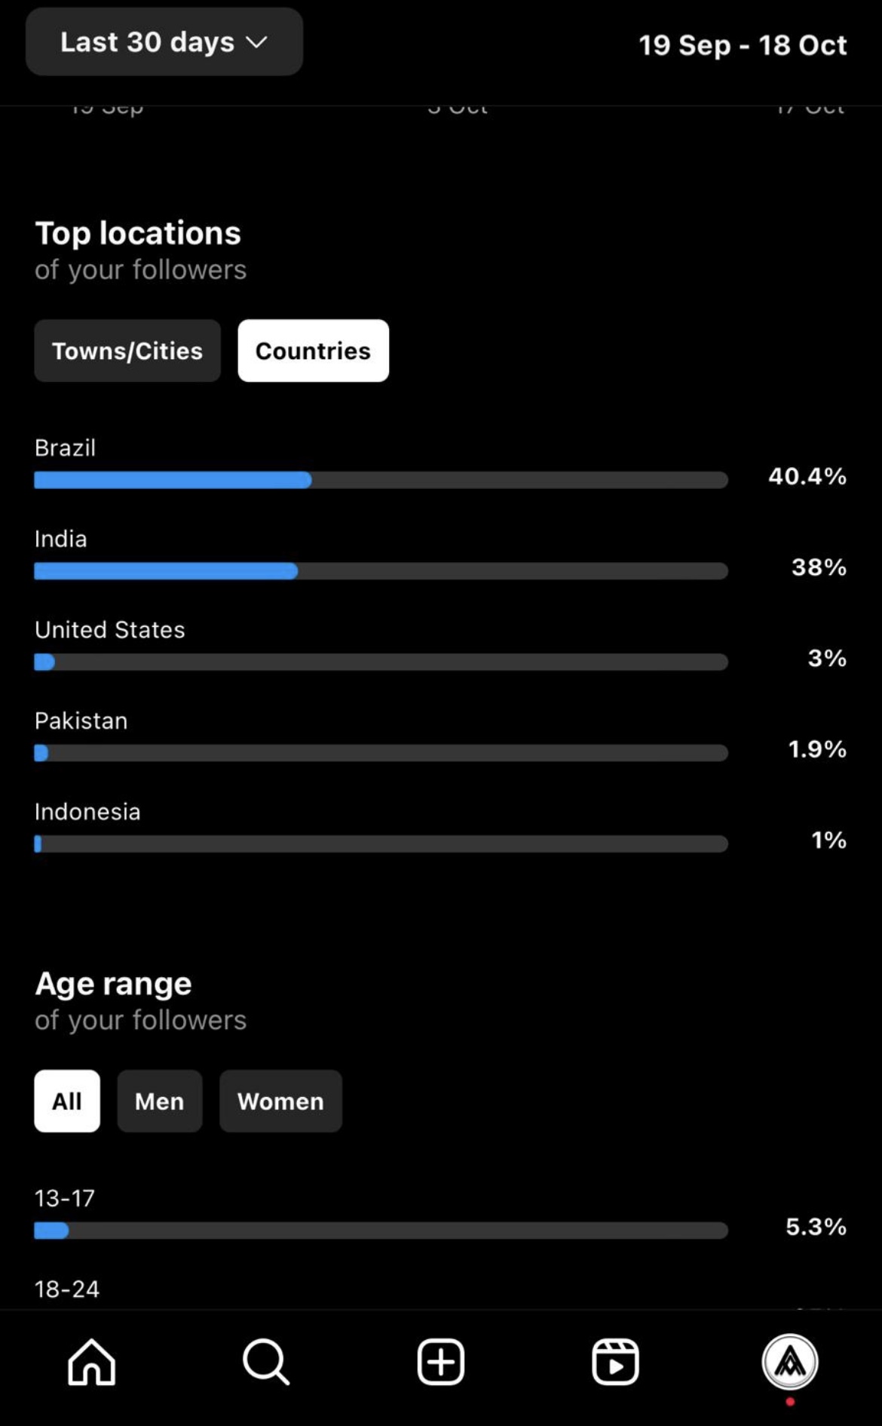Click the chevron next to Last 30 days
Viewport: 882px width, 1426px height.
pos(257,42)
